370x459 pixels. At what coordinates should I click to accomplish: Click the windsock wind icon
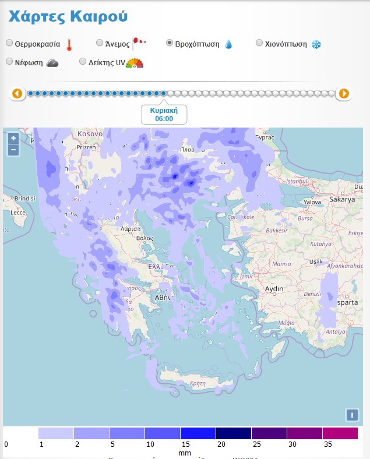pyautogui.click(x=139, y=43)
